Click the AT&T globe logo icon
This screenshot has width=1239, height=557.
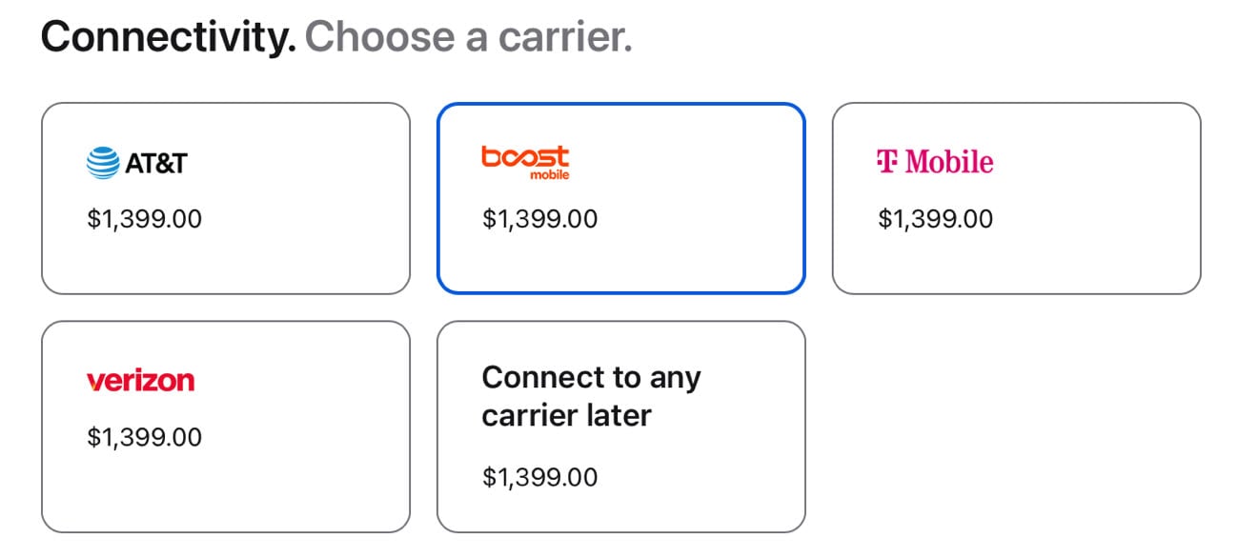(x=103, y=163)
